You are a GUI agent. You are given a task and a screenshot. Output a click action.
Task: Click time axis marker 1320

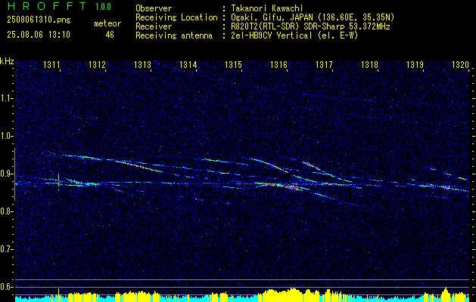click(x=461, y=65)
